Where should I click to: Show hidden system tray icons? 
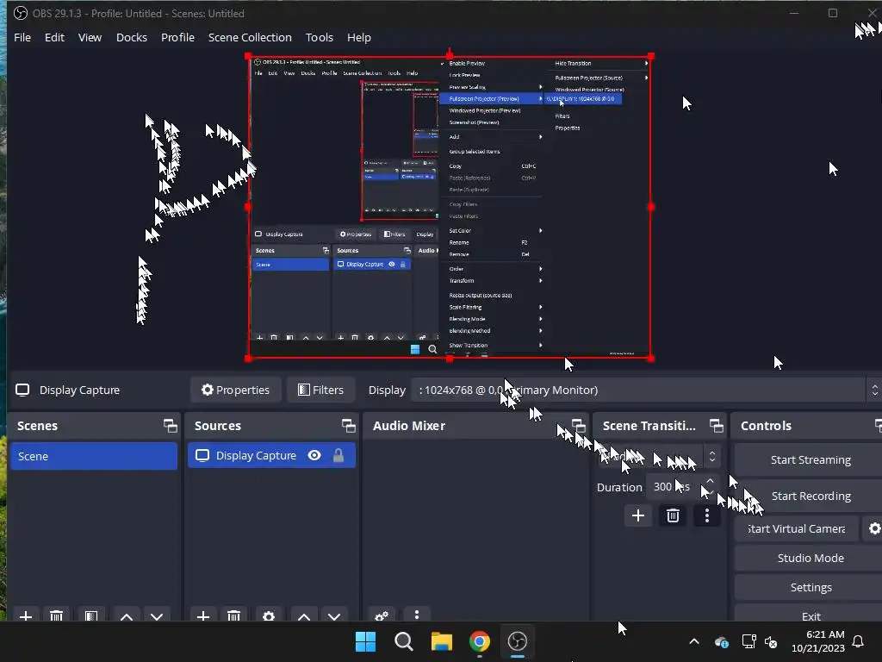tap(694, 641)
